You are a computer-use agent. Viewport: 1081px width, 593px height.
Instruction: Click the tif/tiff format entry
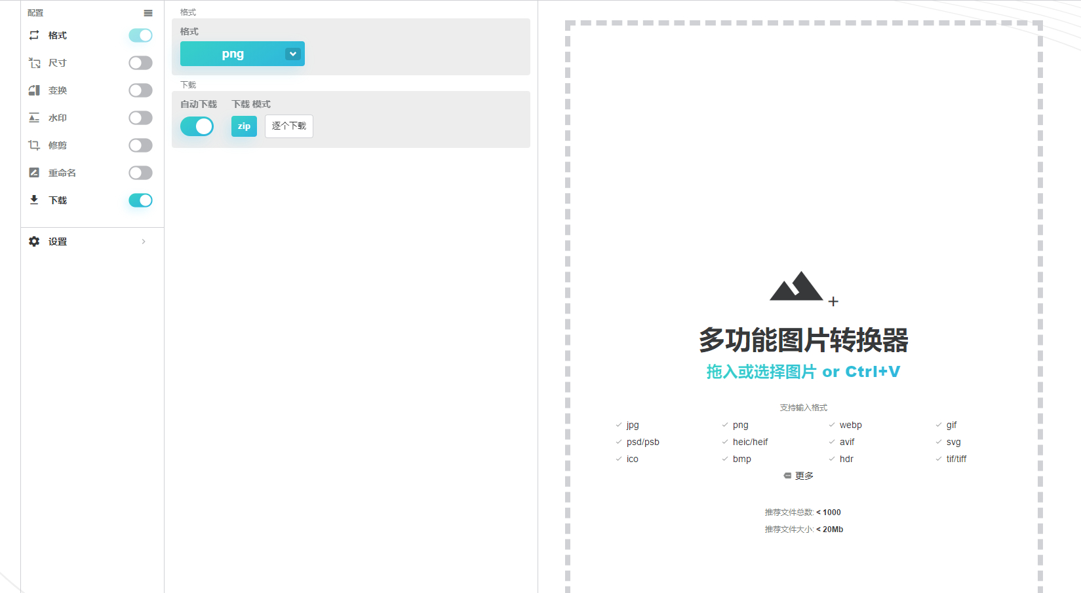(x=956, y=459)
